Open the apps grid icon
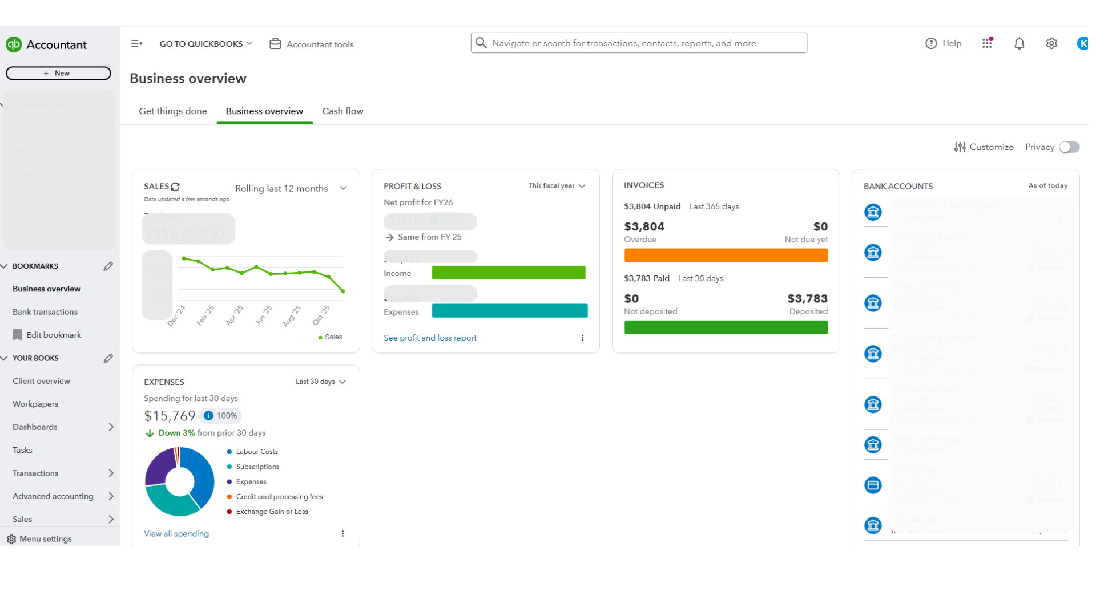This screenshot has width=1096, height=616. point(987,43)
